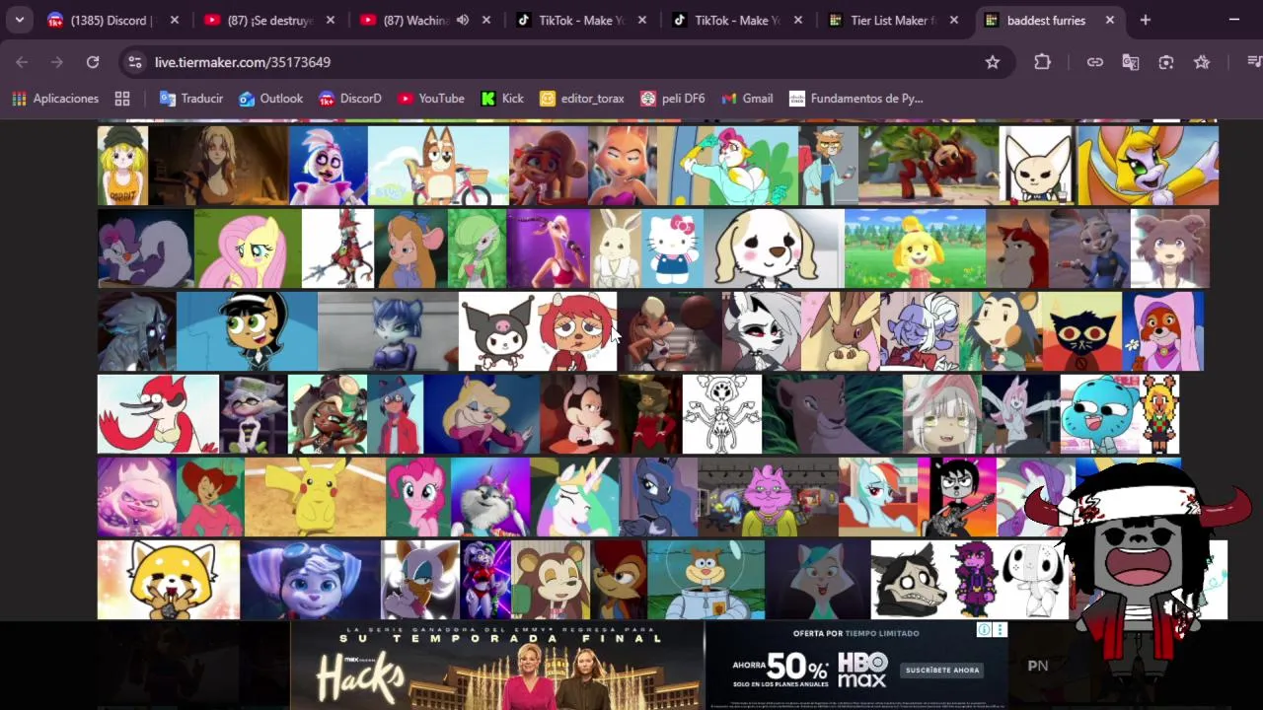Click the link extension icon in toolbar
Image resolution: width=1263 pixels, height=710 pixels.
coord(1095,62)
